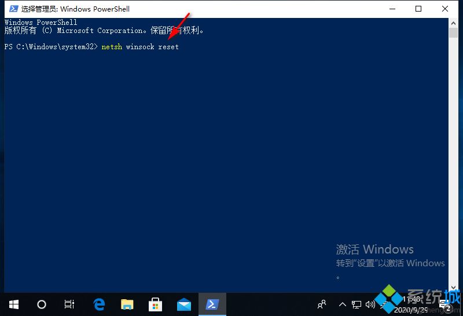Click the PowerShell vertical scrollbar thumb
This screenshot has height=316, width=463.
(x=453, y=33)
